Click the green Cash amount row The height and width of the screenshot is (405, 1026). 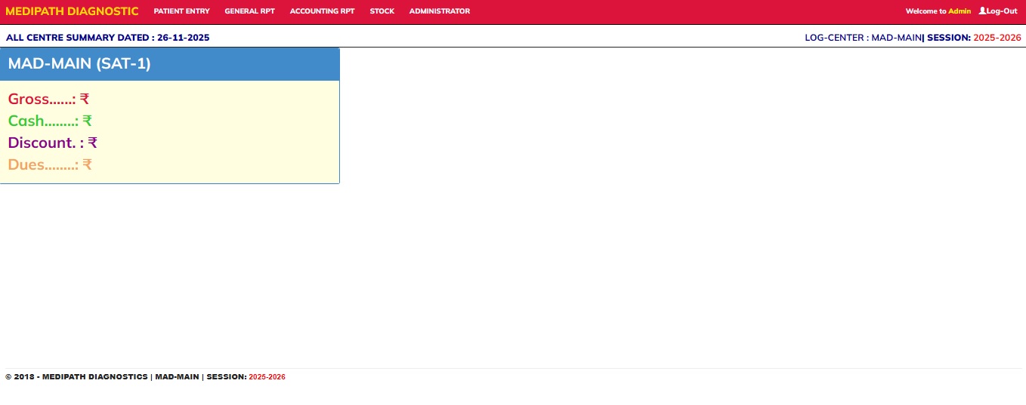pyautogui.click(x=50, y=121)
